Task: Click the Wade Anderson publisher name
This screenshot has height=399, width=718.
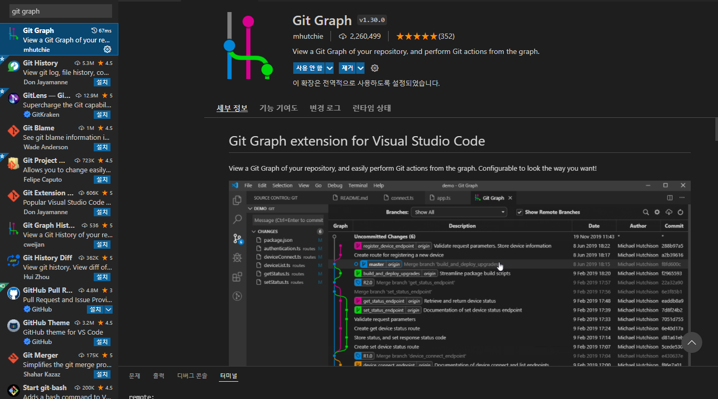Action: [x=46, y=147]
